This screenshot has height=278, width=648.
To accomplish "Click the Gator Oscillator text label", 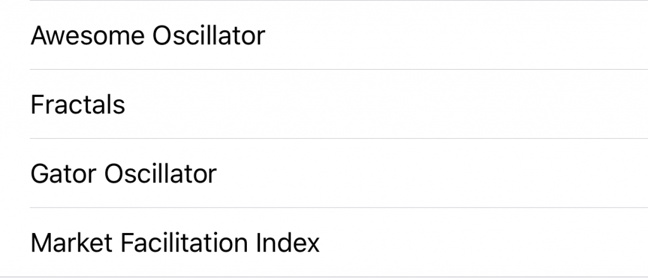I will 123,174.
